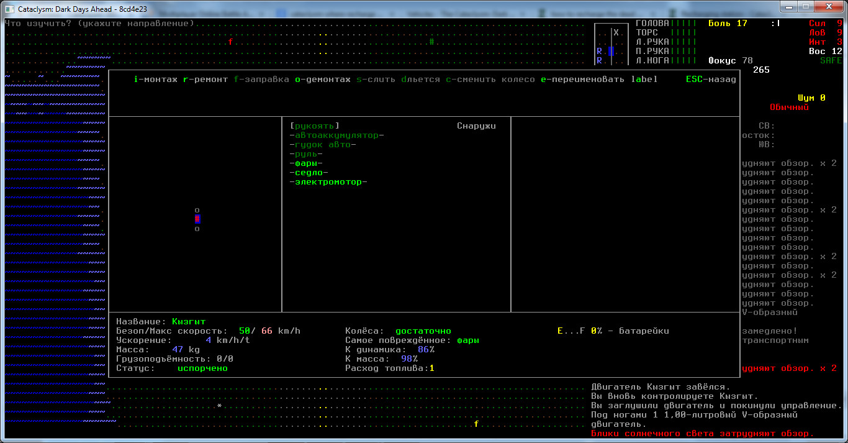Select the -седло- part
The height and width of the screenshot is (443, 848).
click(309, 172)
